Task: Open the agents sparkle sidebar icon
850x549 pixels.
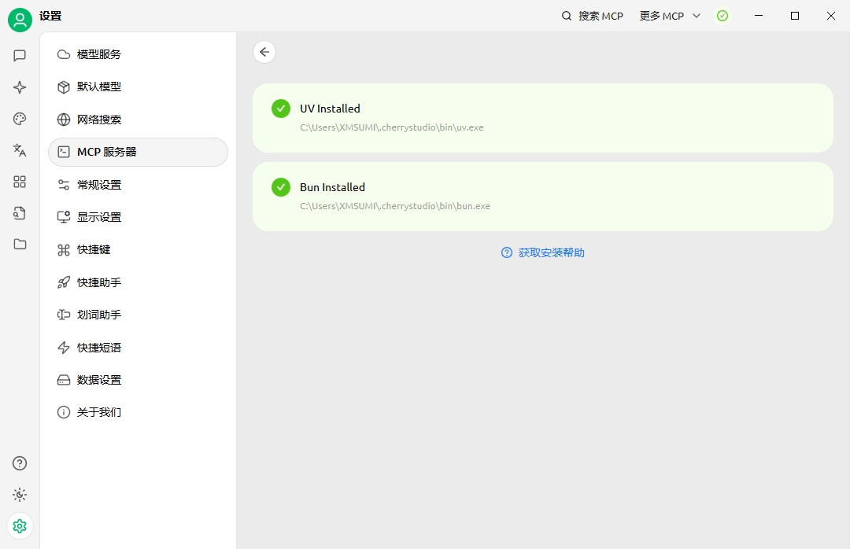Action: click(20, 87)
